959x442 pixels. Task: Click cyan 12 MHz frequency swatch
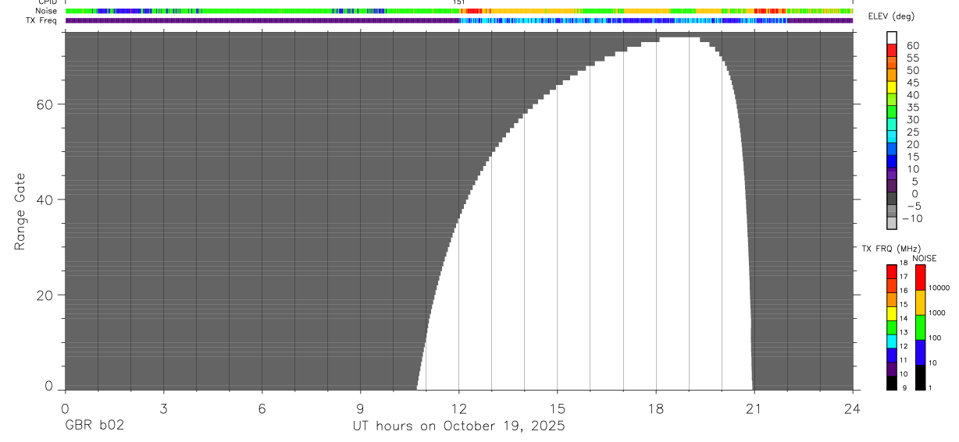coord(892,341)
